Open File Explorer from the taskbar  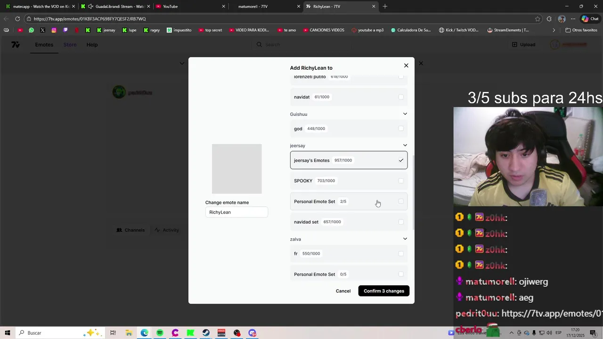129,333
